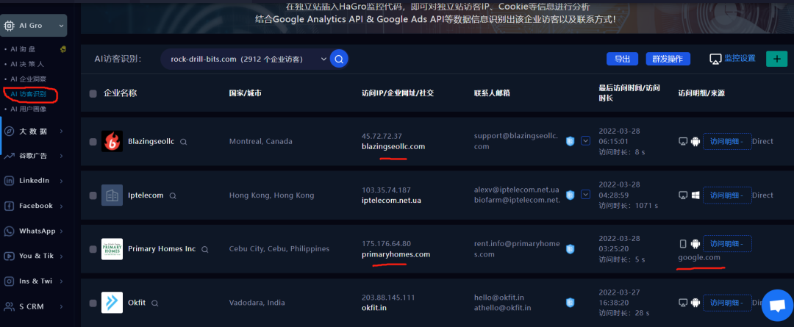Check the Okfit row checkbox

93,303
